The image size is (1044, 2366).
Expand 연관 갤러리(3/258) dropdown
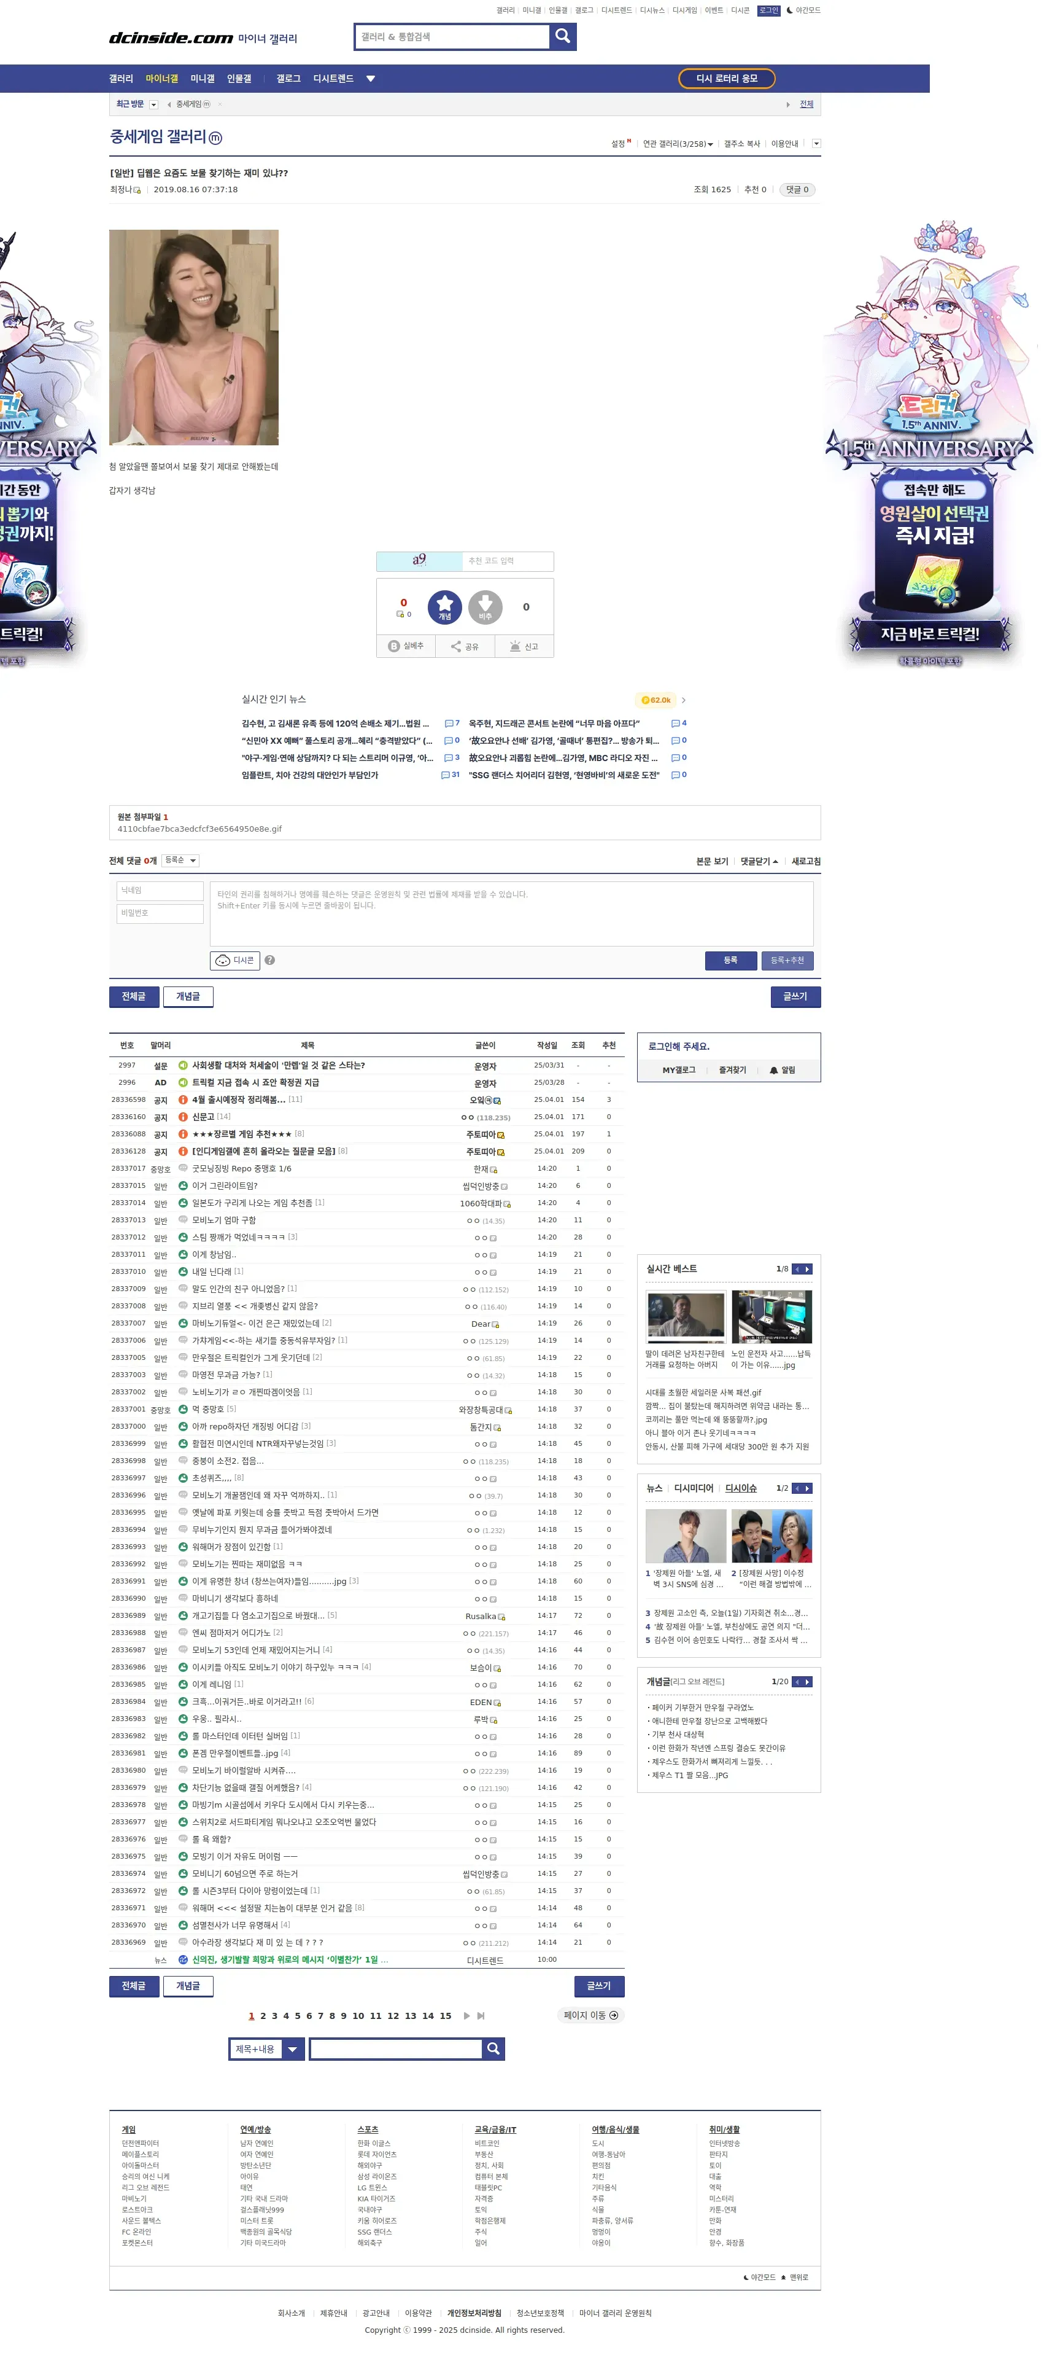click(677, 144)
